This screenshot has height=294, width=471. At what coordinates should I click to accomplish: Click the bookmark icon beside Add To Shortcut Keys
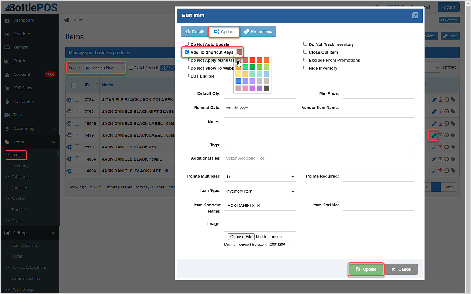[239, 52]
